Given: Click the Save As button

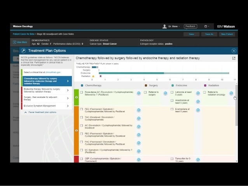Looking at the screenshot, I should click(x=209, y=34).
